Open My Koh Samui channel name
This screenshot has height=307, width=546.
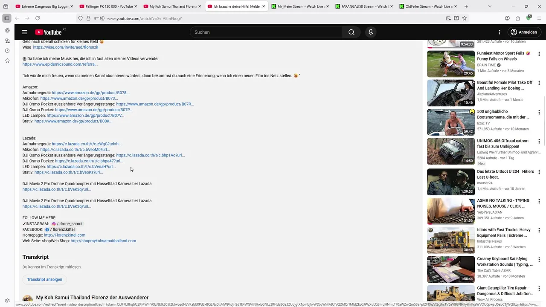92,298
